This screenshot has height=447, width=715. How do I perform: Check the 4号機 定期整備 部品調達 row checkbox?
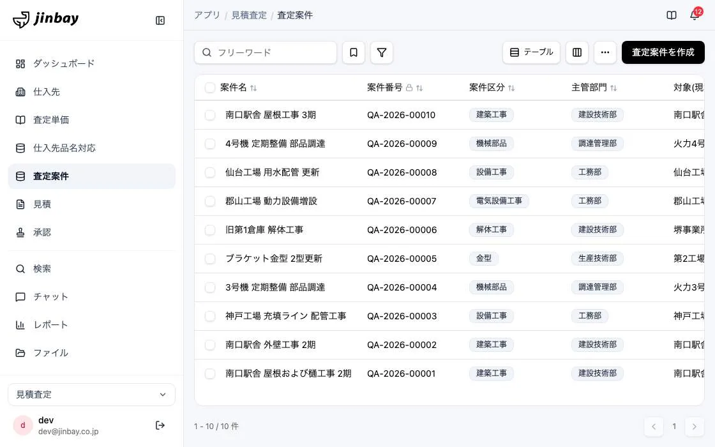tap(210, 144)
